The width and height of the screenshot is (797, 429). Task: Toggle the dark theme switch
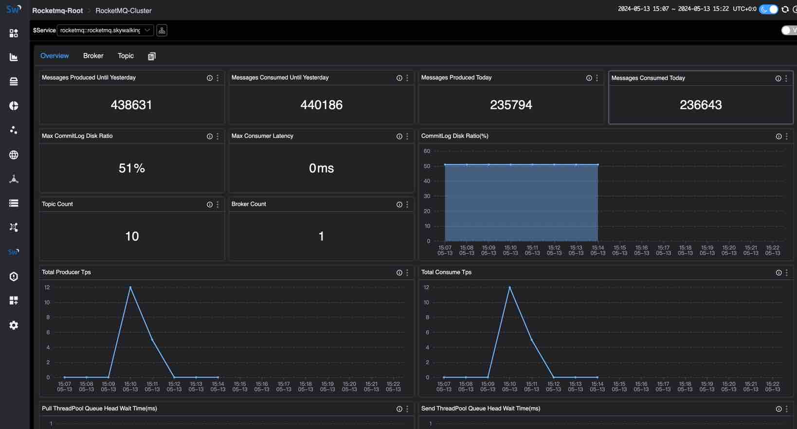coord(768,9)
